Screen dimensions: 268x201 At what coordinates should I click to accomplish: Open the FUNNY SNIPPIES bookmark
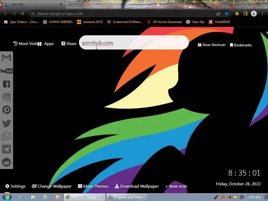(58, 22)
